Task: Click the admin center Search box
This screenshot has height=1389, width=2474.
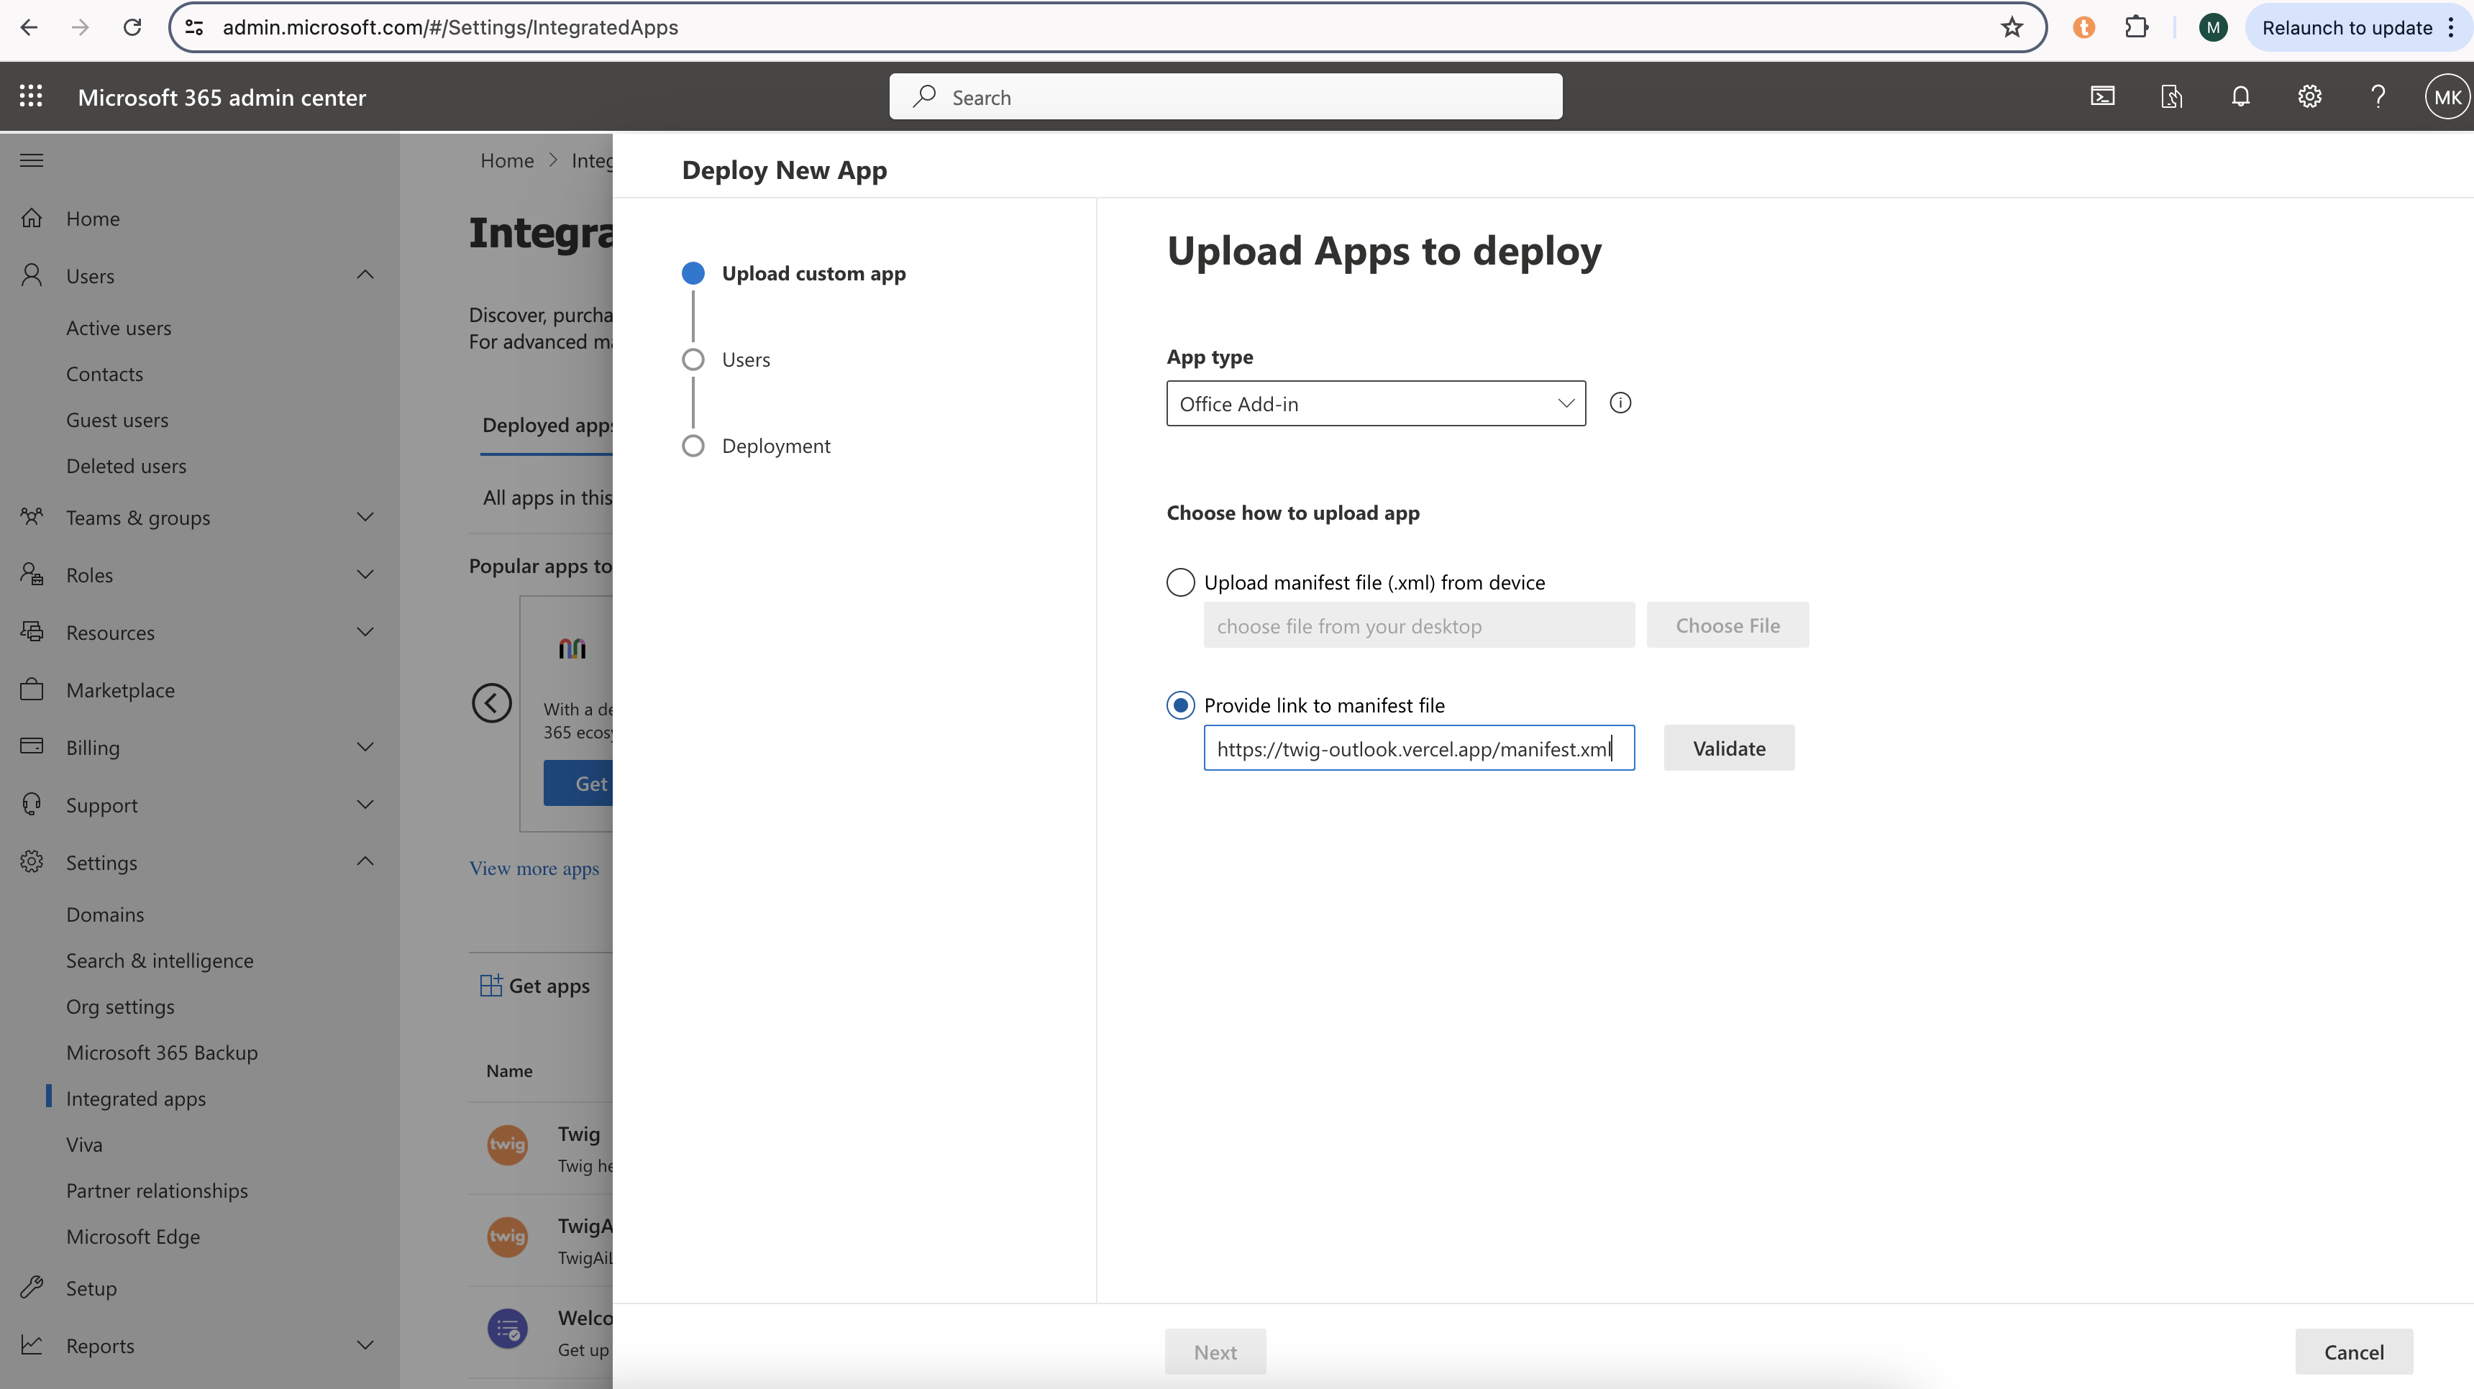Action: point(1225,97)
